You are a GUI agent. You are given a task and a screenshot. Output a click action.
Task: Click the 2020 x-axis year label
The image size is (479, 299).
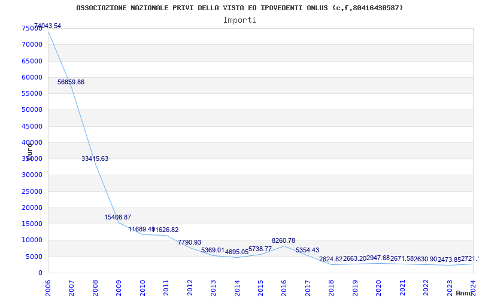378,287
